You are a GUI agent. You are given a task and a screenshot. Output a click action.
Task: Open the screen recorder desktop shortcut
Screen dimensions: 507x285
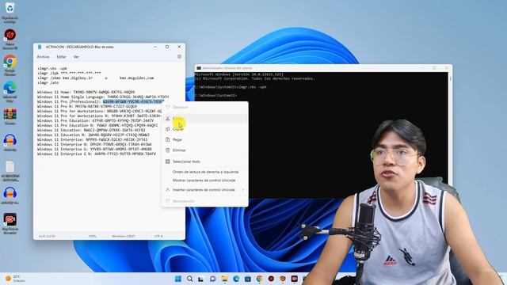click(10, 219)
